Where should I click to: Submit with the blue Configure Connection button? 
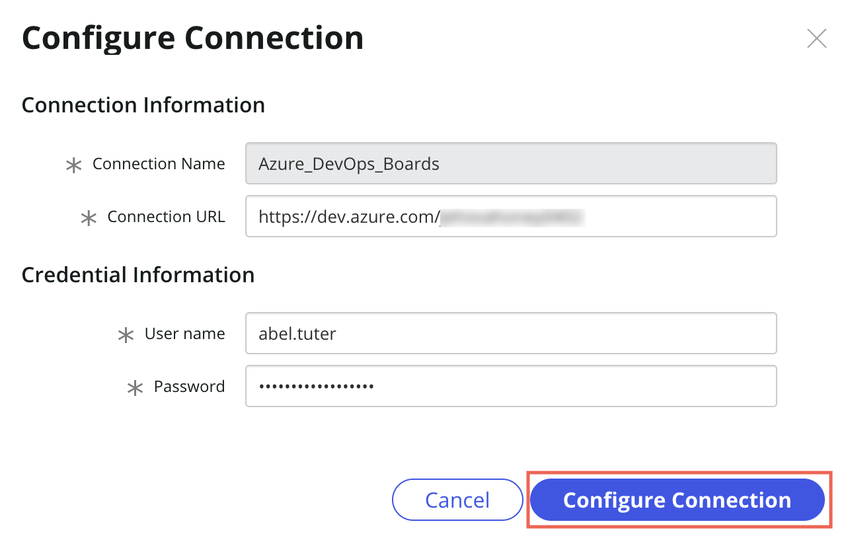tap(677, 500)
